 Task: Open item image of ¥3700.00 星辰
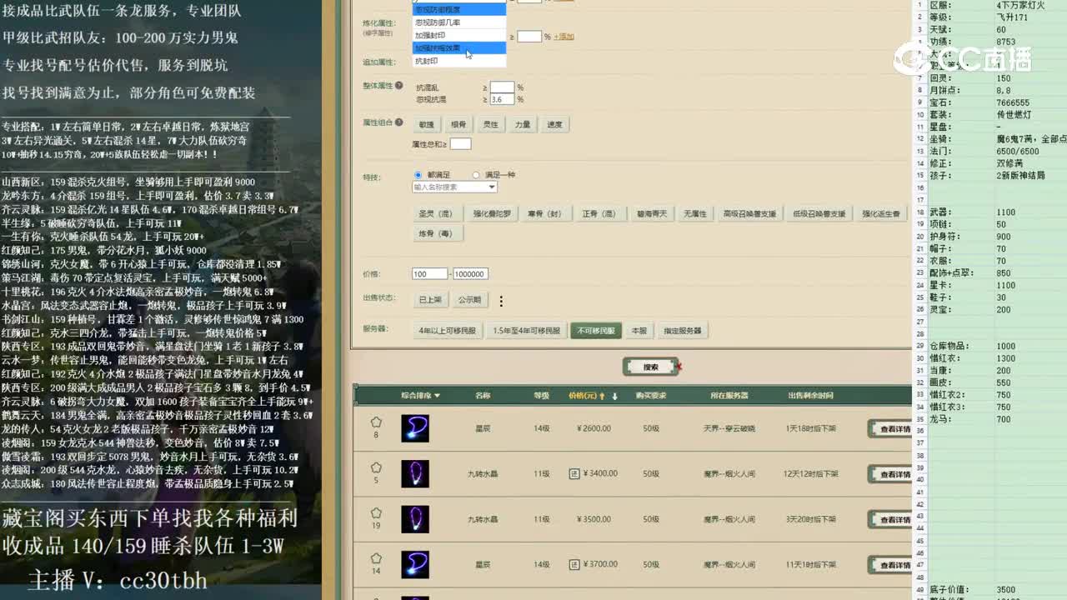(415, 565)
